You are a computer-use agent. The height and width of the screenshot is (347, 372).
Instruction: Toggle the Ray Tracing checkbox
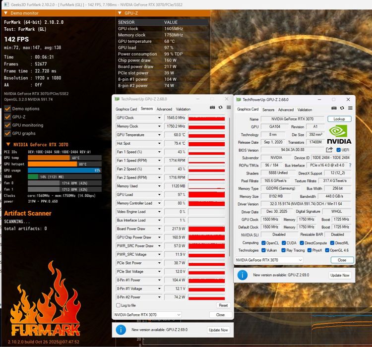[283, 250]
